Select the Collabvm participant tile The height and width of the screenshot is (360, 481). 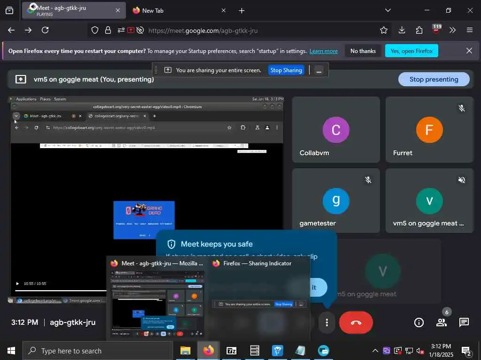pyautogui.click(x=336, y=129)
